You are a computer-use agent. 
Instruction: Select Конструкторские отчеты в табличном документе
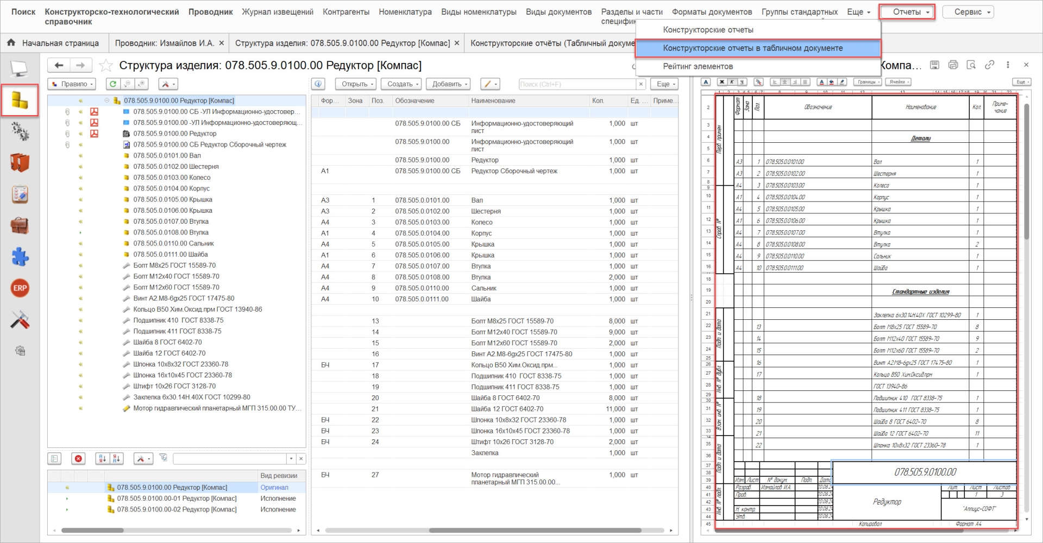coord(758,48)
